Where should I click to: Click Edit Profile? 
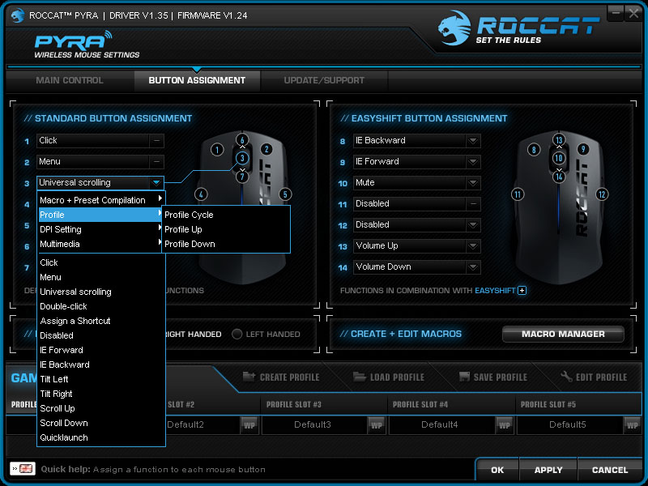594,377
